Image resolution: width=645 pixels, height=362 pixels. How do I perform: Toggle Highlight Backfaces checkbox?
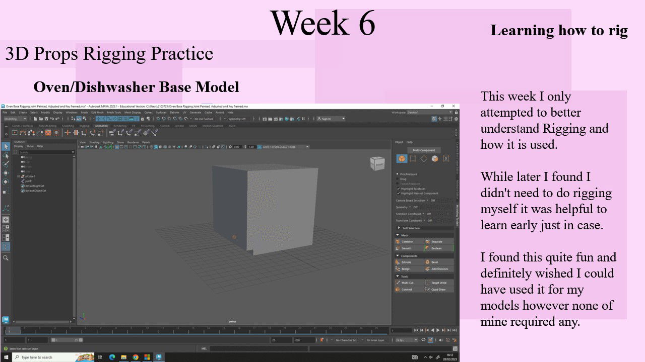tap(398, 189)
